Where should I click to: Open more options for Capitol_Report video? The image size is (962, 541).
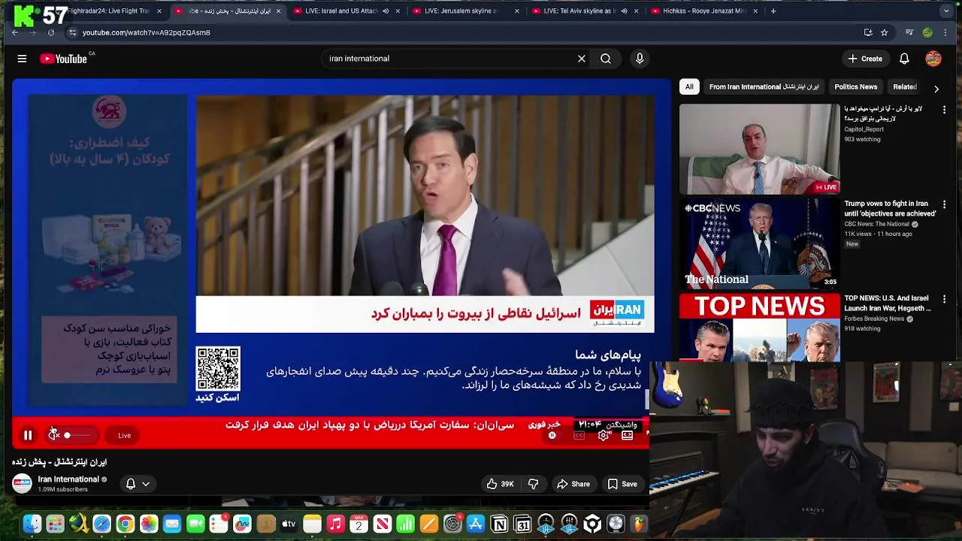pyautogui.click(x=945, y=110)
